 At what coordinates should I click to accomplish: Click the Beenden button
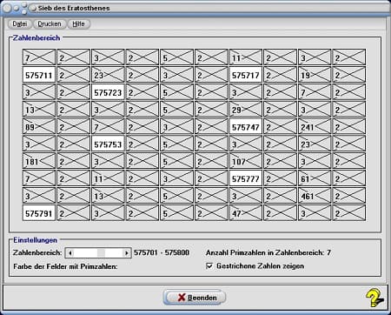click(195, 298)
